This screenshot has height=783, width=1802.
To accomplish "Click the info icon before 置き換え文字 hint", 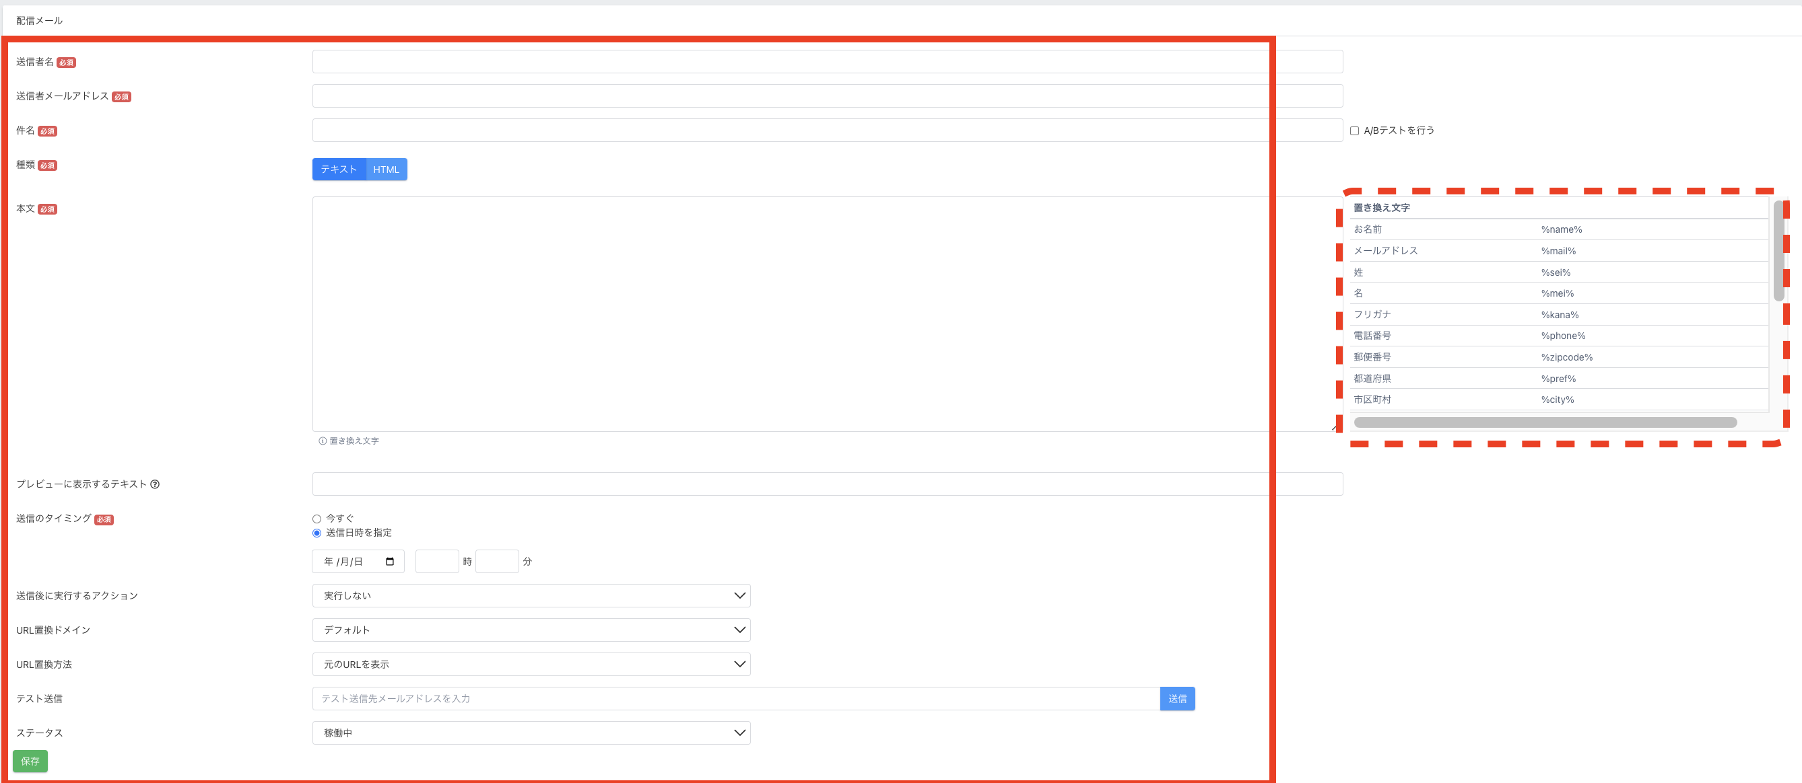I will [323, 441].
